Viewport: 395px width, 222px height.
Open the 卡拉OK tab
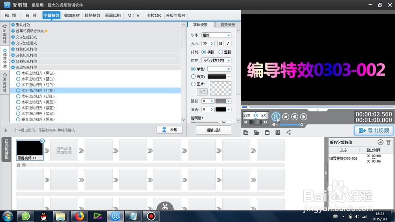tap(154, 15)
